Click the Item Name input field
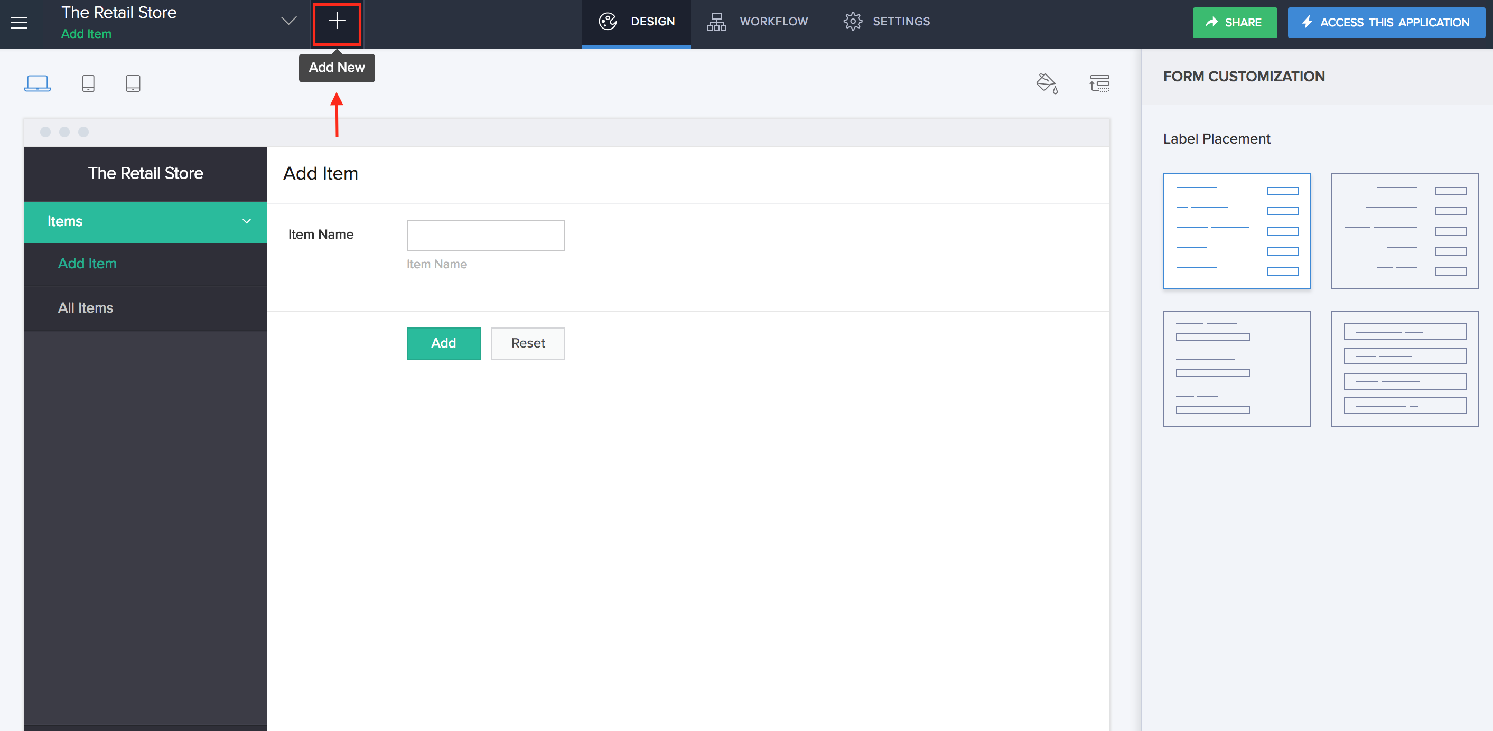The width and height of the screenshot is (1493, 731). tap(486, 235)
